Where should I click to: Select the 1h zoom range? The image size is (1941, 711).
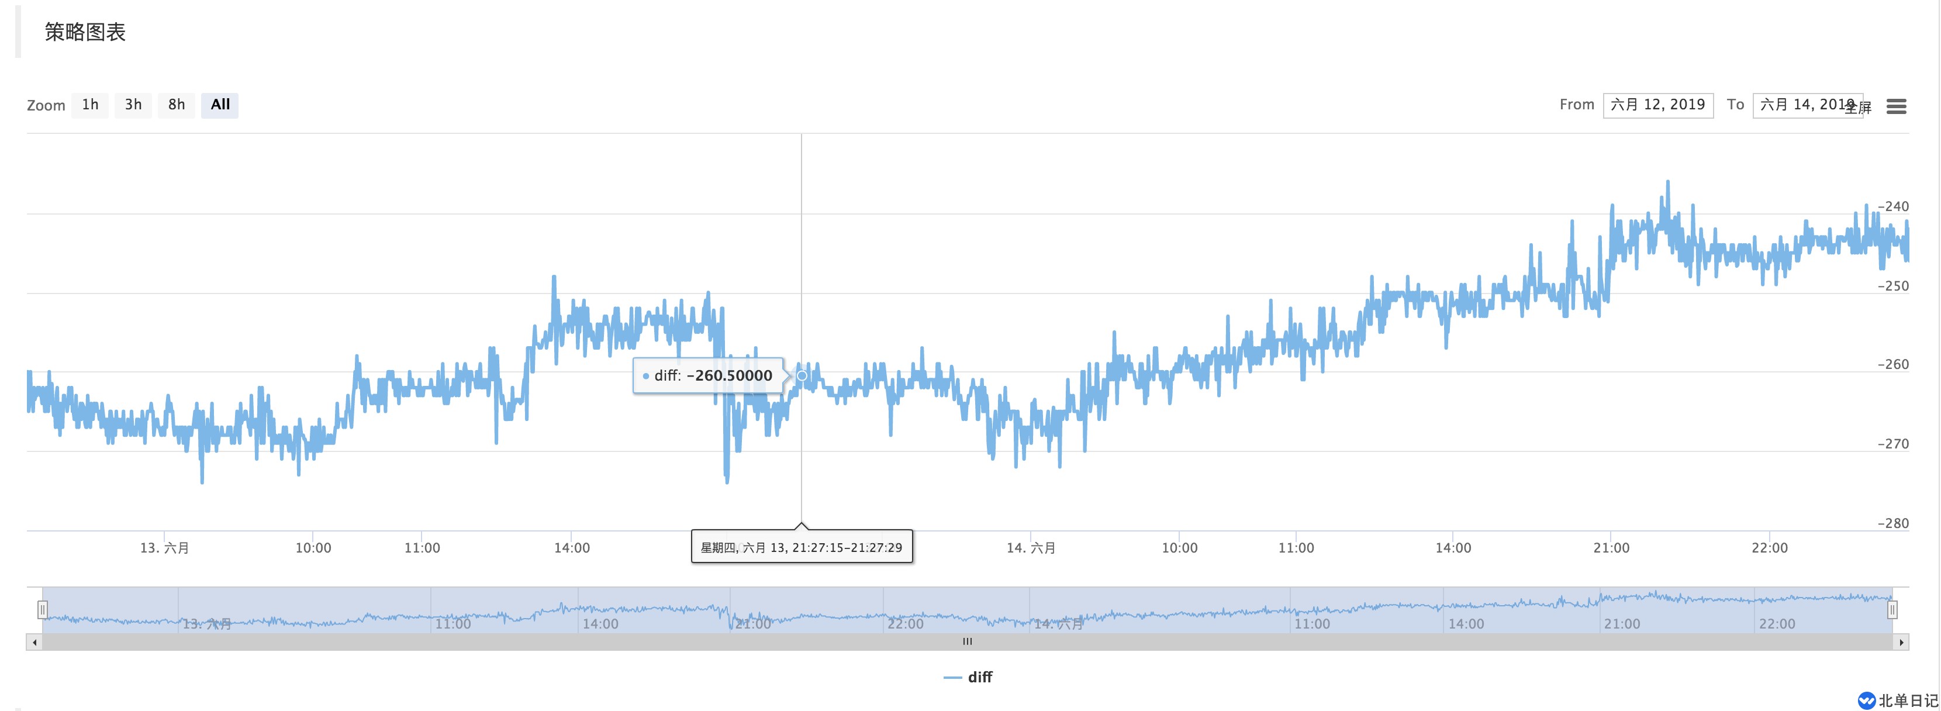pos(91,105)
